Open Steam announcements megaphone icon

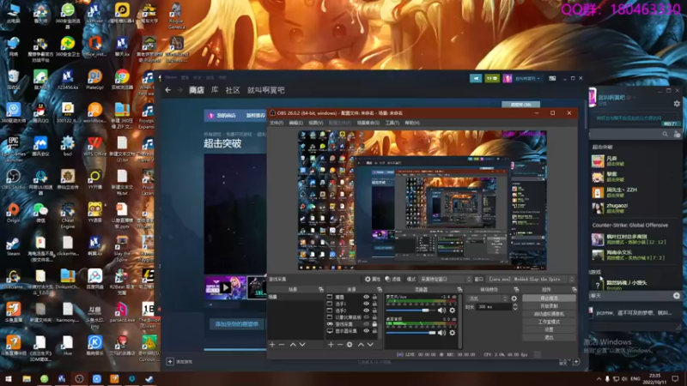476,78
